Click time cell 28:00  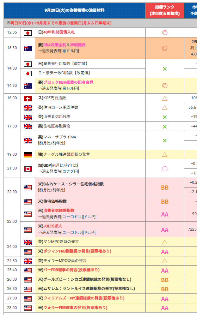(x=12, y=308)
